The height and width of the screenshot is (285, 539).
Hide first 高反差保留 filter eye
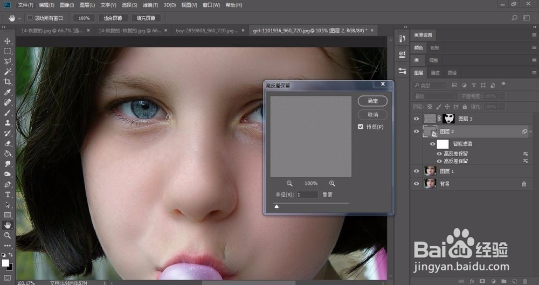click(x=439, y=154)
